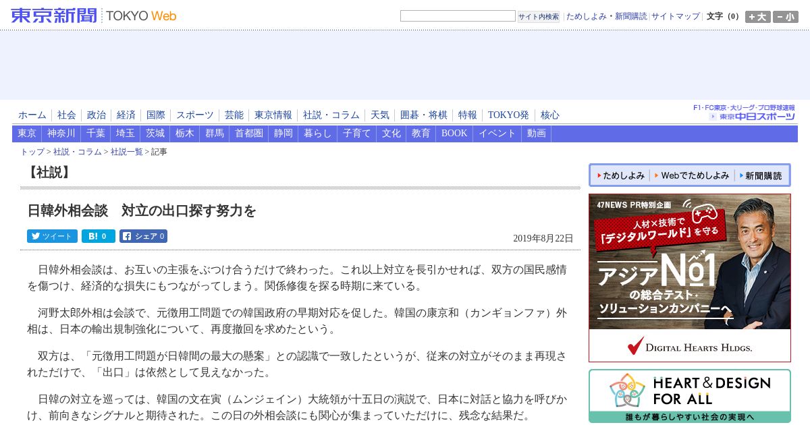Open ためしよみ・新聞購読 header link
Image resolution: width=810 pixels, height=425 pixels.
[x=606, y=16]
